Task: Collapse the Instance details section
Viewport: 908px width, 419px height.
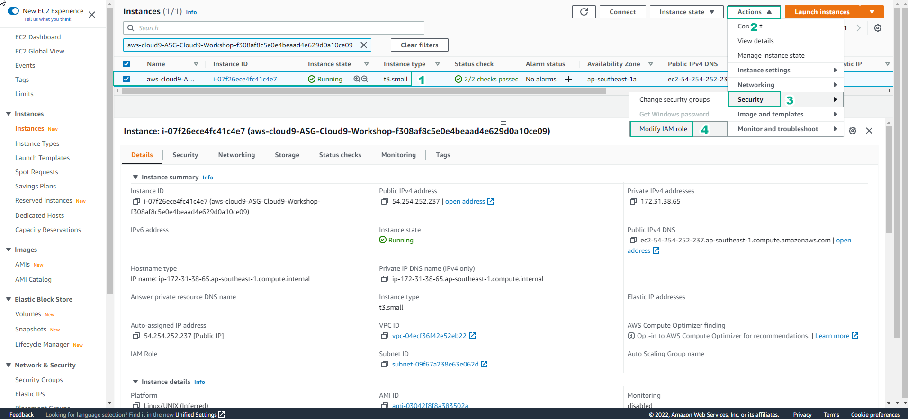Action: click(x=135, y=382)
